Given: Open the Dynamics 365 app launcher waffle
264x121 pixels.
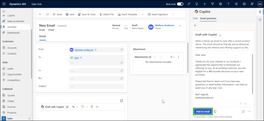Looking at the screenshot, I should point(4,4).
